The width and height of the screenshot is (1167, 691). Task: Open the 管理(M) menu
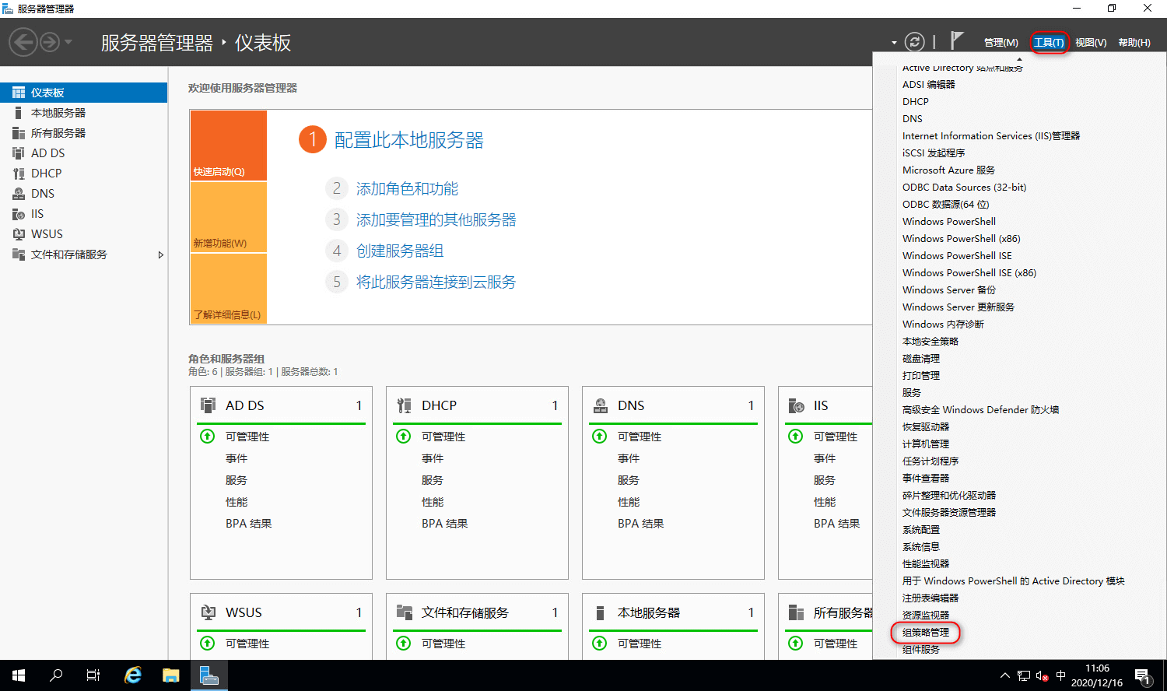coord(1001,42)
